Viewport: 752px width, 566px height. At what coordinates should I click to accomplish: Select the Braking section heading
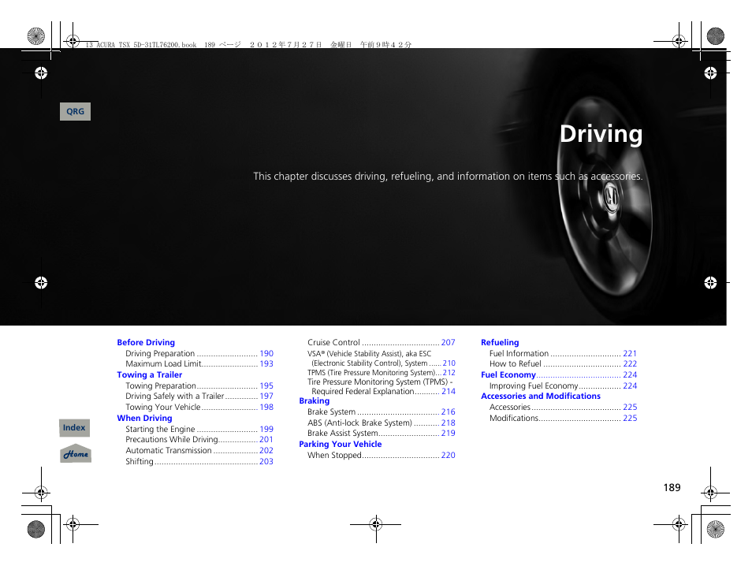pyautogui.click(x=314, y=400)
